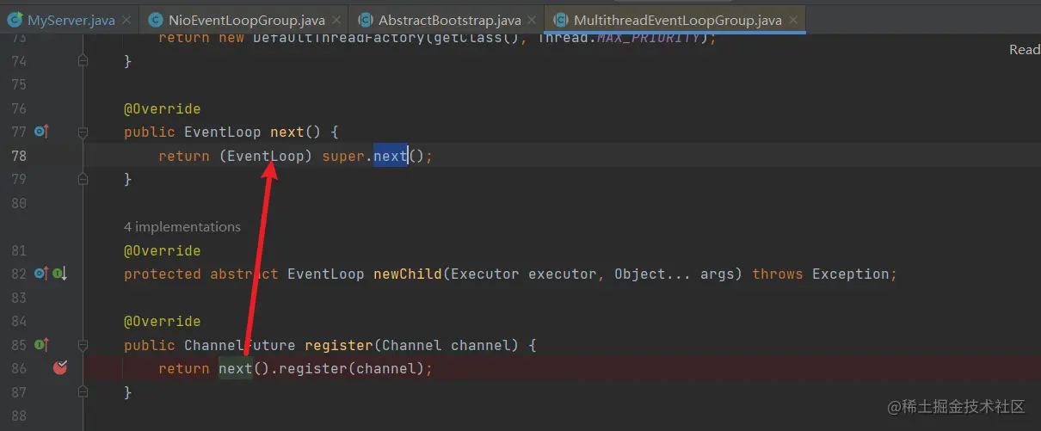
Task: Click the NioEventLoopGroup.java class file icon
Action: 155,20
